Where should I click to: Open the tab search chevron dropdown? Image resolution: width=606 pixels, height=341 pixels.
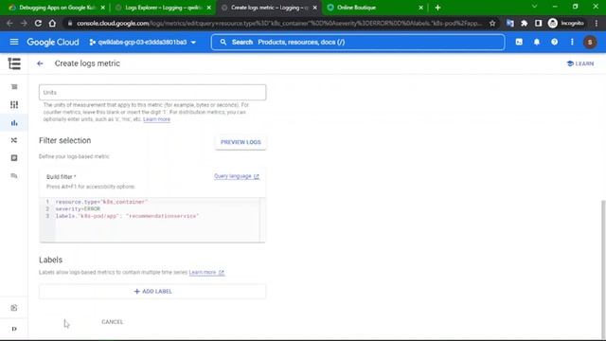pos(534,7)
